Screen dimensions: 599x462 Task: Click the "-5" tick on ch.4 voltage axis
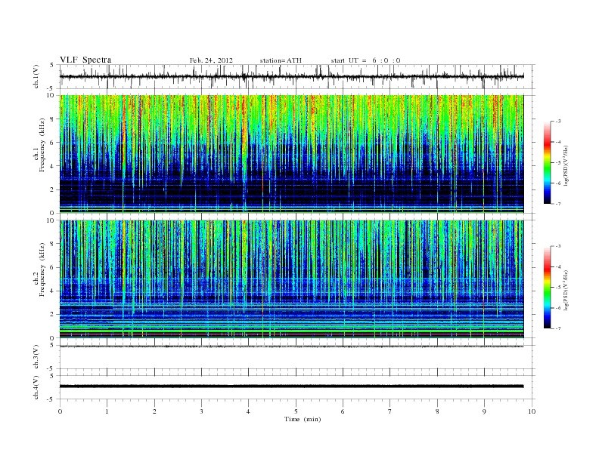(x=51, y=399)
